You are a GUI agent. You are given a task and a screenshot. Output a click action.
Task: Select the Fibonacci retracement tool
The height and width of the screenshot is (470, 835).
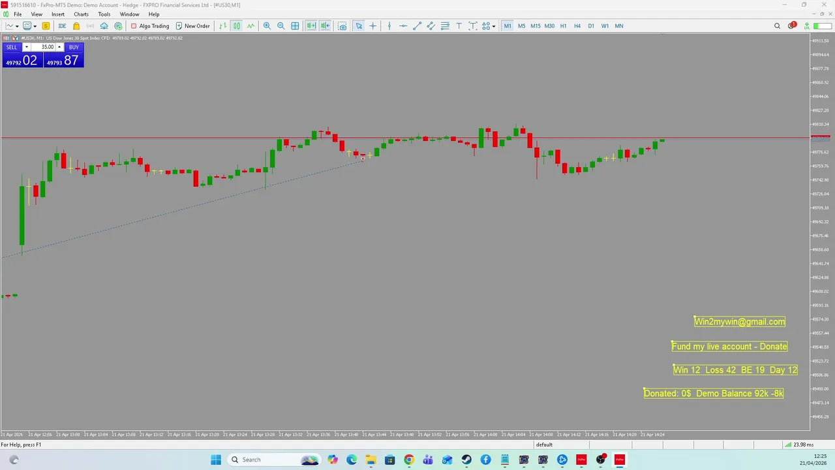click(x=445, y=26)
